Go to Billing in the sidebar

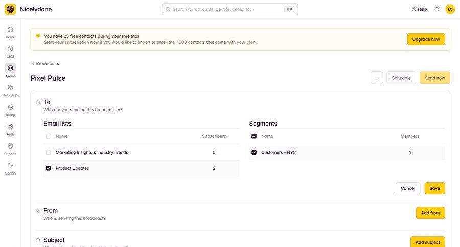pyautogui.click(x=10, y=110)
